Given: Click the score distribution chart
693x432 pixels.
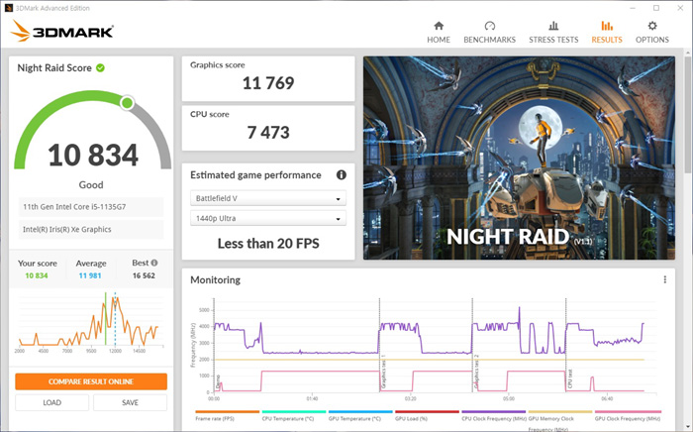Looking at the screenshot, I should [91, 321].
